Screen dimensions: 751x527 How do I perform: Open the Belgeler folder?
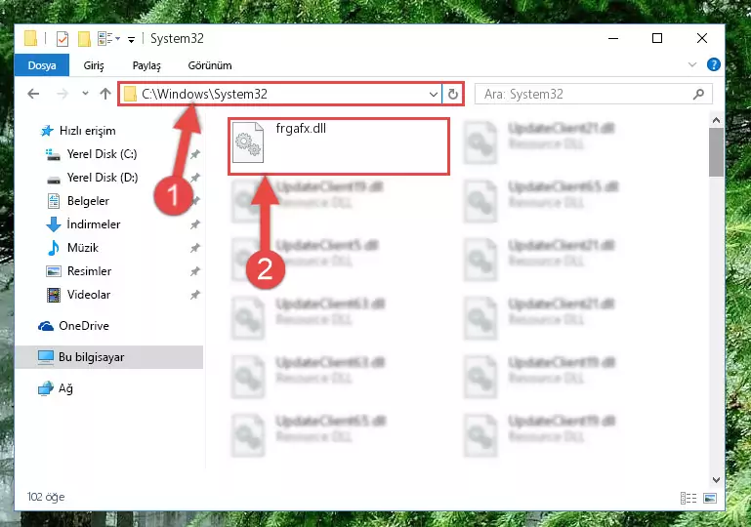[88, 201]
